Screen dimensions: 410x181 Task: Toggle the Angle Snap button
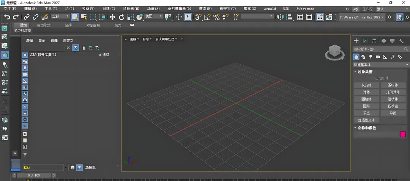pos(207,17)
